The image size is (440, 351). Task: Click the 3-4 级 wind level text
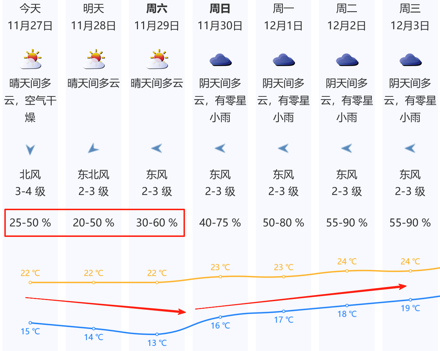click(x=30, y=191)
